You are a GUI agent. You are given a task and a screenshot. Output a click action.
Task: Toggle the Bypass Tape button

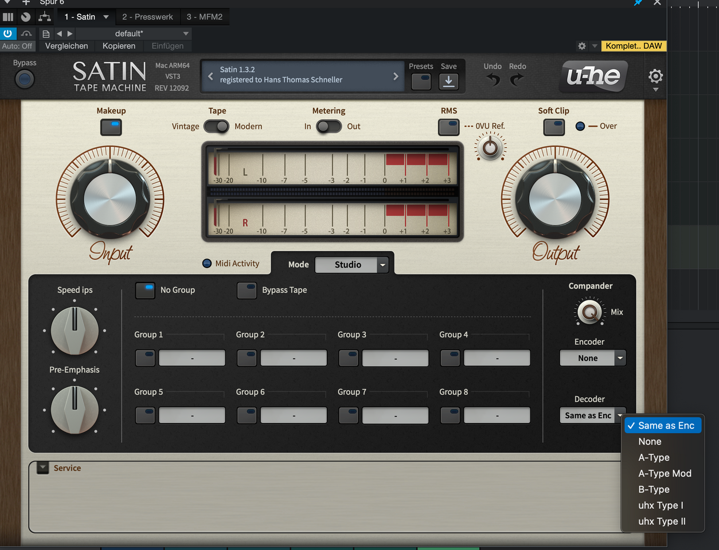pyautogui.click(x=247, y=290)
